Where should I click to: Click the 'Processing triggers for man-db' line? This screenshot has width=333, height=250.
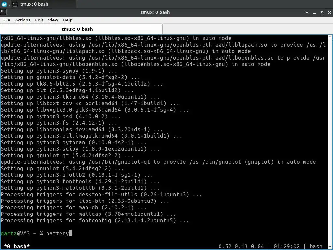click(x=73, y=207)
